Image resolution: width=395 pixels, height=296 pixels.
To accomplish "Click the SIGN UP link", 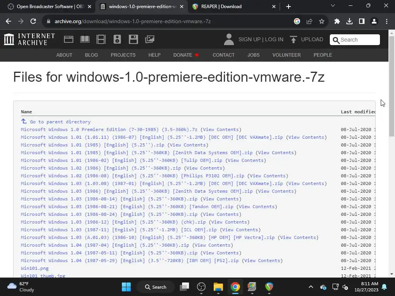I will coord(250,40).
